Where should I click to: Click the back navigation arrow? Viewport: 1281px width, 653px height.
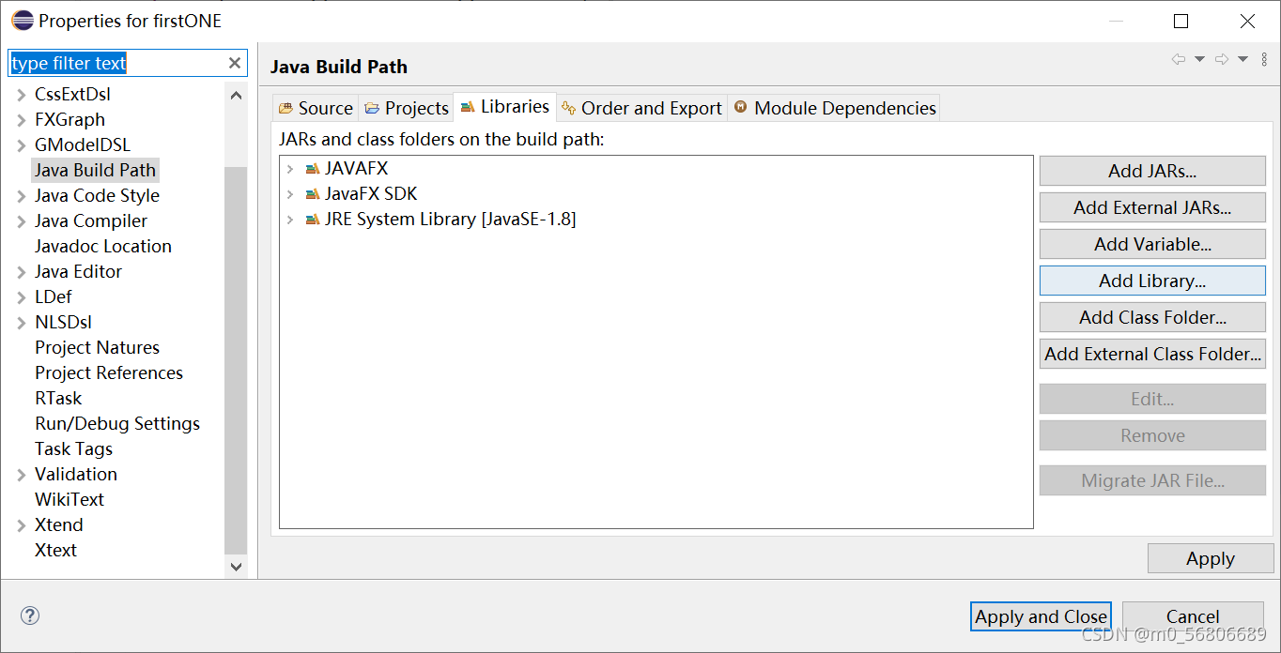[1180, 58]
